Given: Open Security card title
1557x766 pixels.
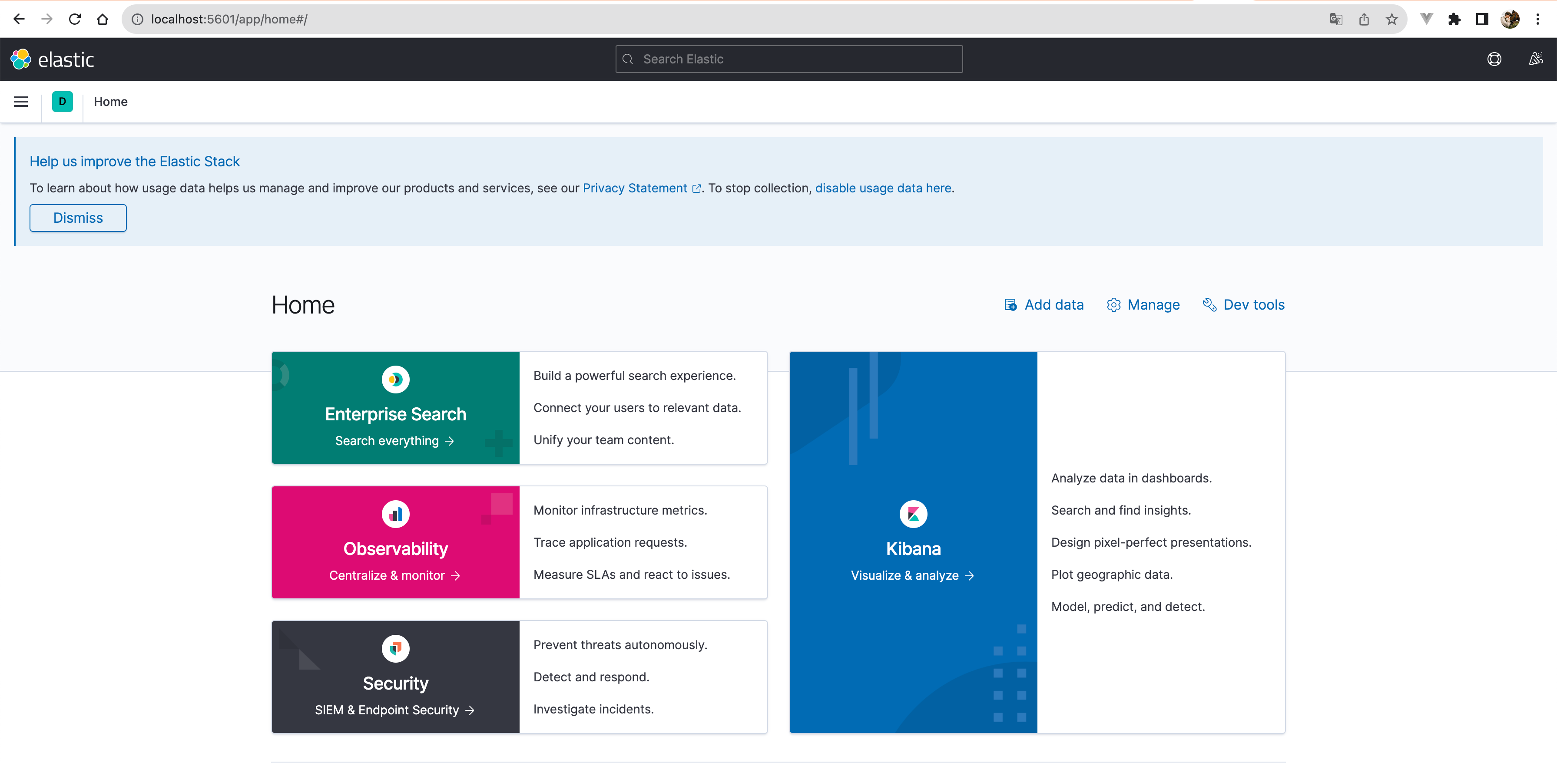Looking at the screenshot, I should click(x=395, y=684).
